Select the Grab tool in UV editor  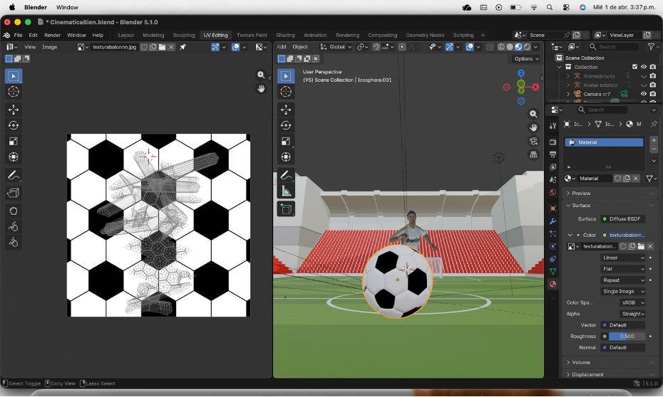(x=14, y=211)
